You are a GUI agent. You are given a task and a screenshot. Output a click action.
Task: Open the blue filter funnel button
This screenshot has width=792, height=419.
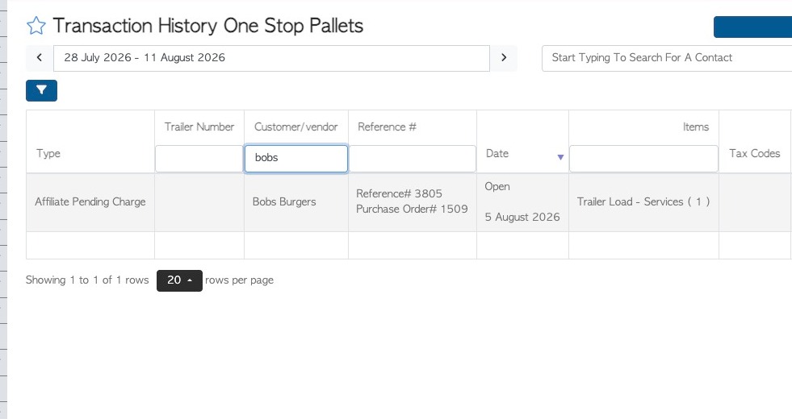41,90
